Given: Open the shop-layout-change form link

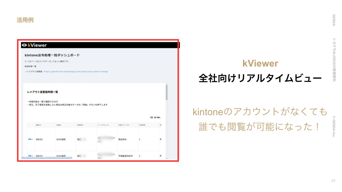Looking at the screenshot, I should tap(76, 71).
